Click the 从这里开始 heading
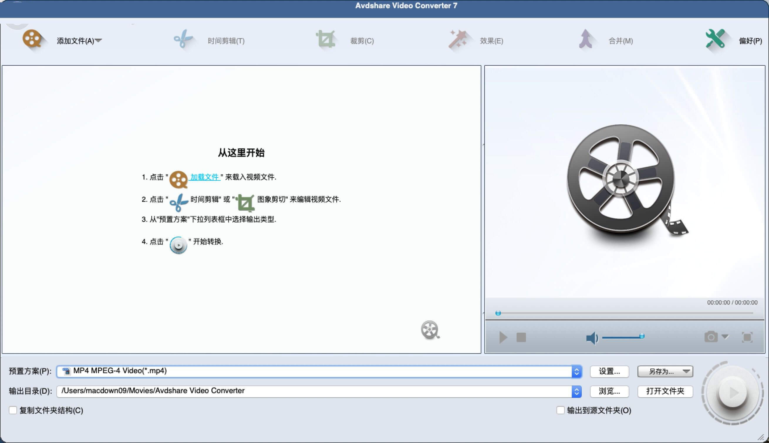769x443 pixels. (241, 153)
